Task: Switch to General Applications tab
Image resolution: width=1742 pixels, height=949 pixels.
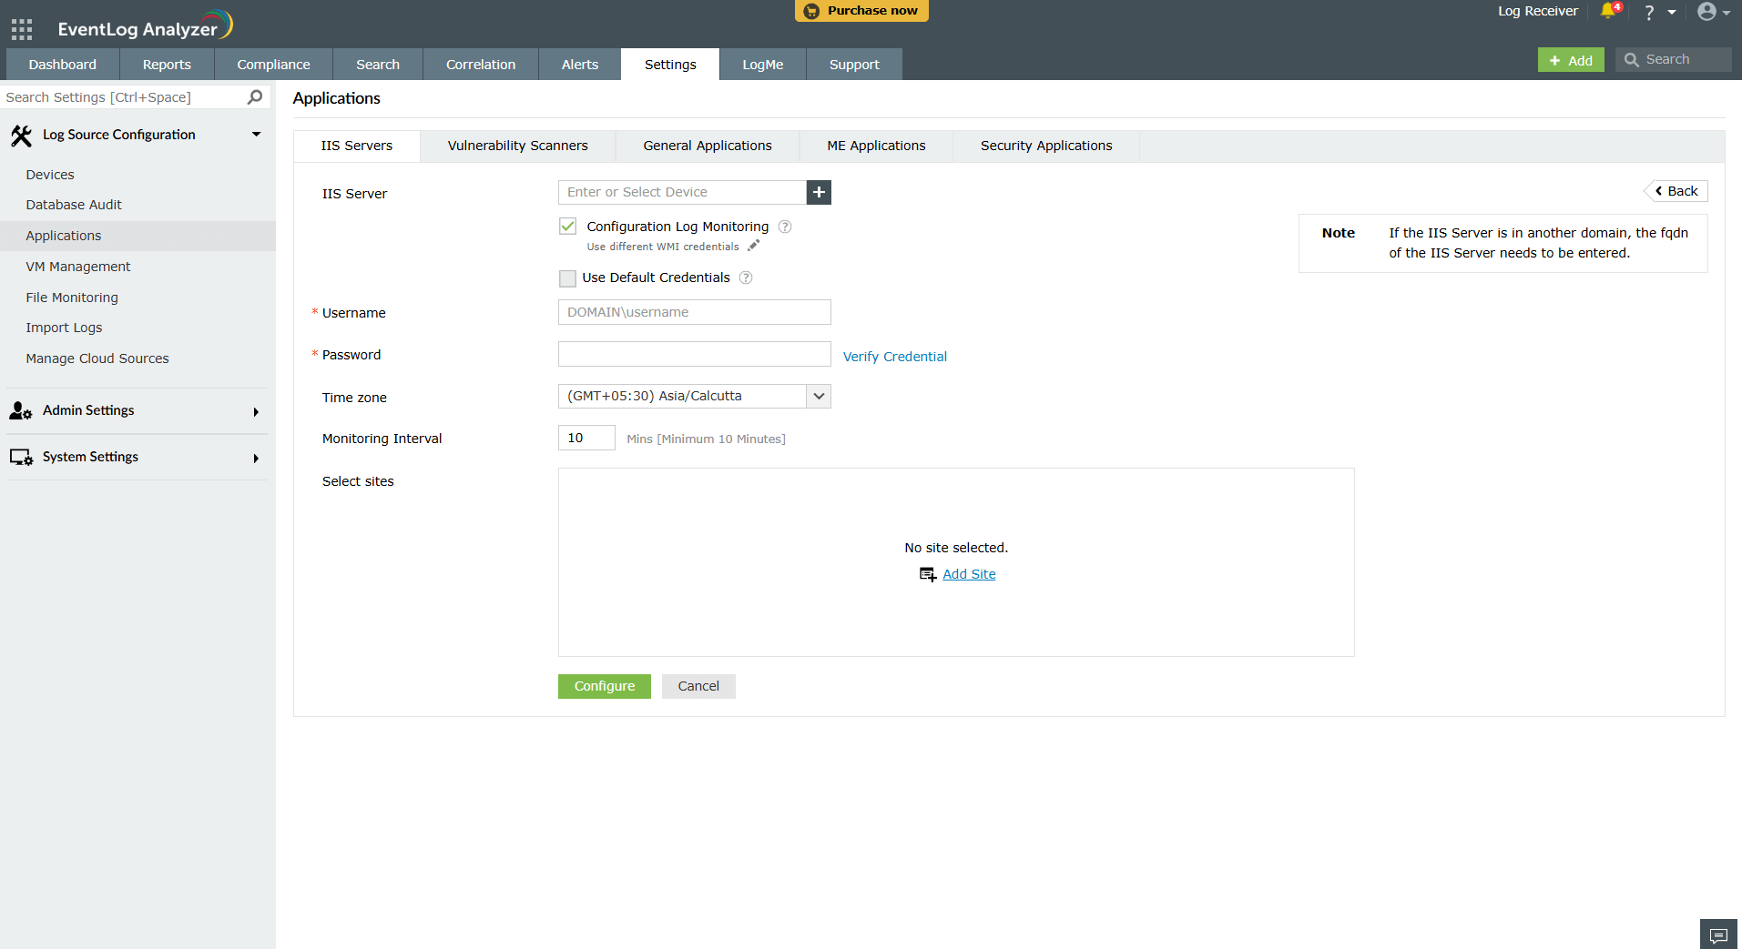Action: click(x=708, y=146)
